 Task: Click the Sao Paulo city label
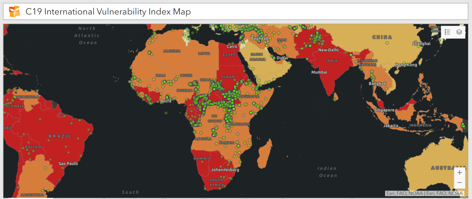[x=68, y=163]
